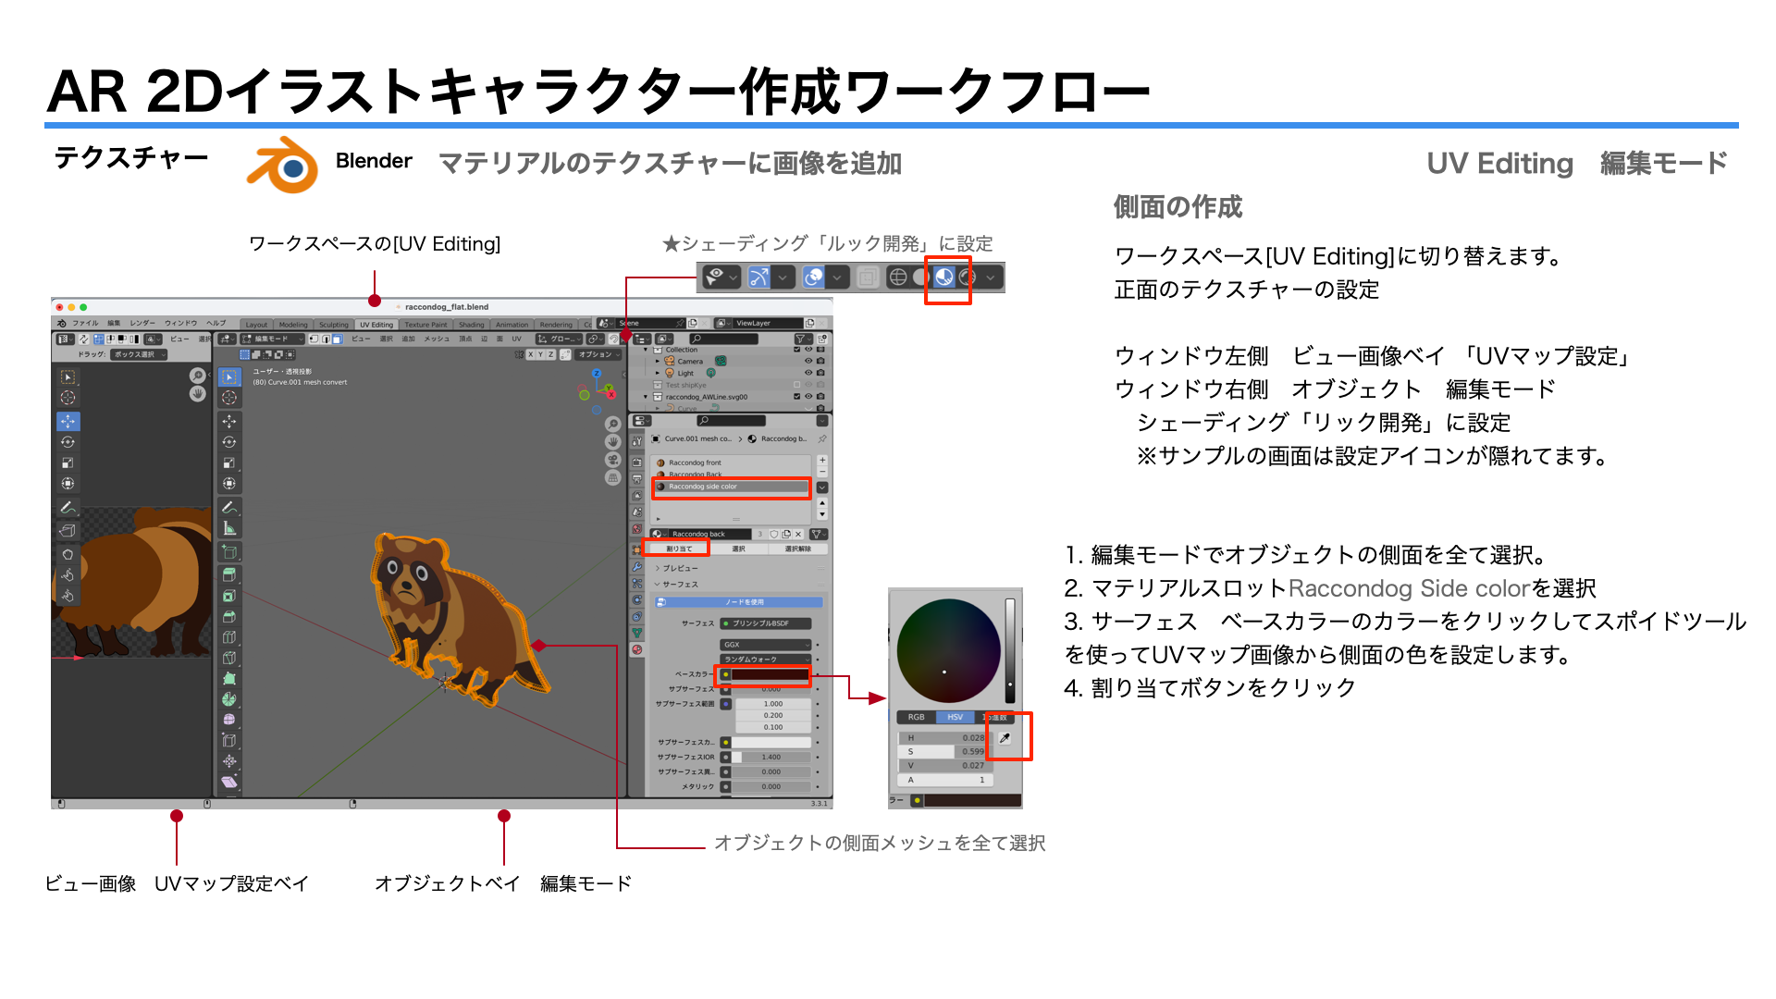Switch to the UV Editing workspace tab
Viewport: 1776px width, 999px height.
376,325
